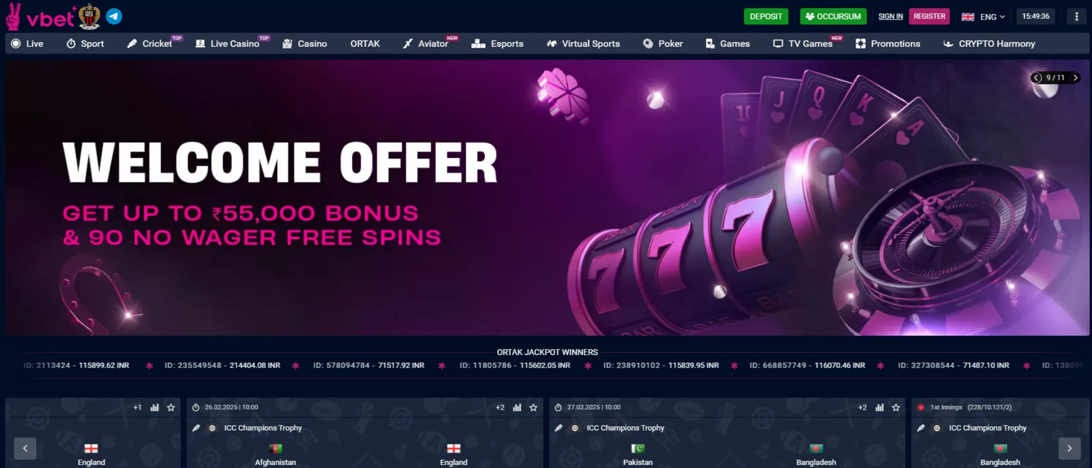Go to previous banner slide arrow
This screenshot has height=468, width=1092.
coord(1037,78)
